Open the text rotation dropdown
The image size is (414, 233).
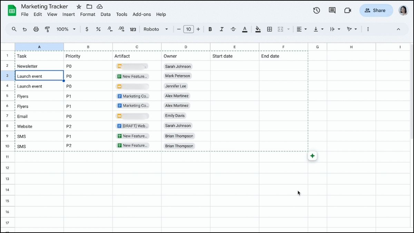click(352, 29)
